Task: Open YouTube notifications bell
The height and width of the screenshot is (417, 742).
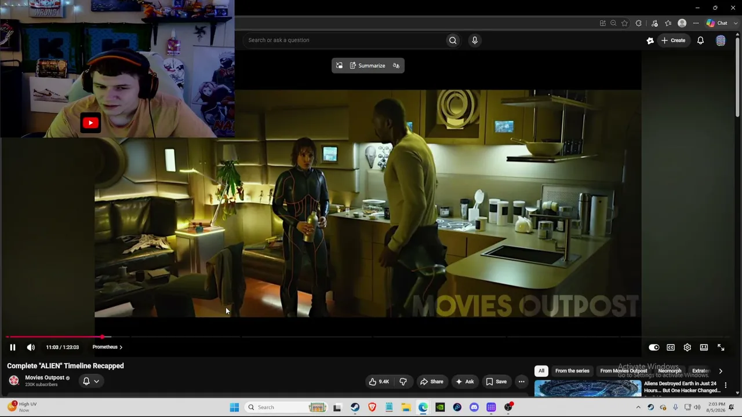Action: [x=700, y=41]
